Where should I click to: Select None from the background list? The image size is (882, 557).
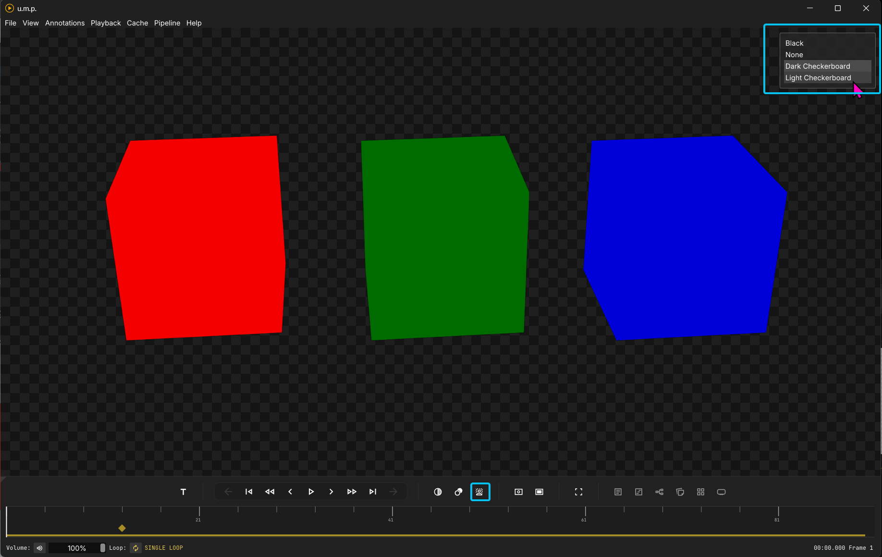(x=794, y=55)
